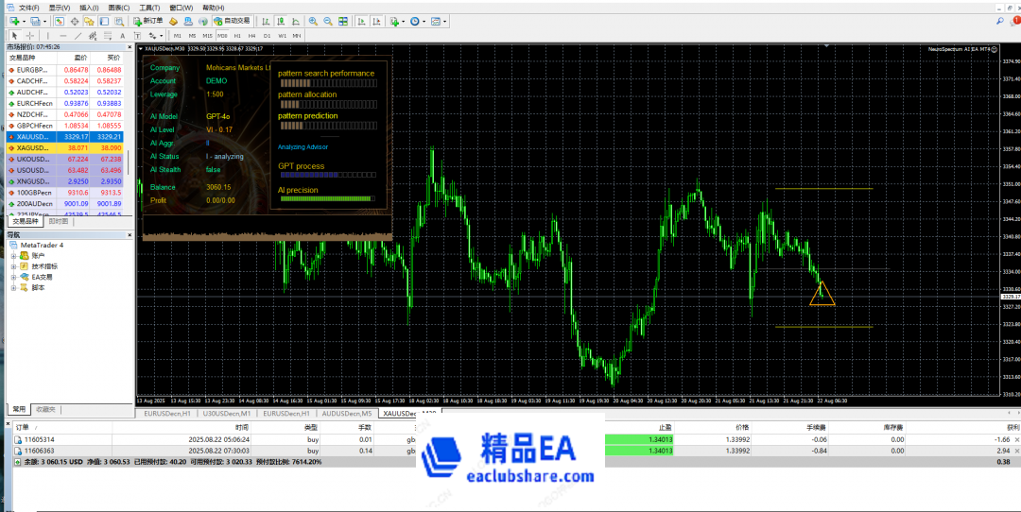Click the zoom in magnifier icon
This screenshot has width=1021, height=512.
pyautogui.click(x=314, y=21)
